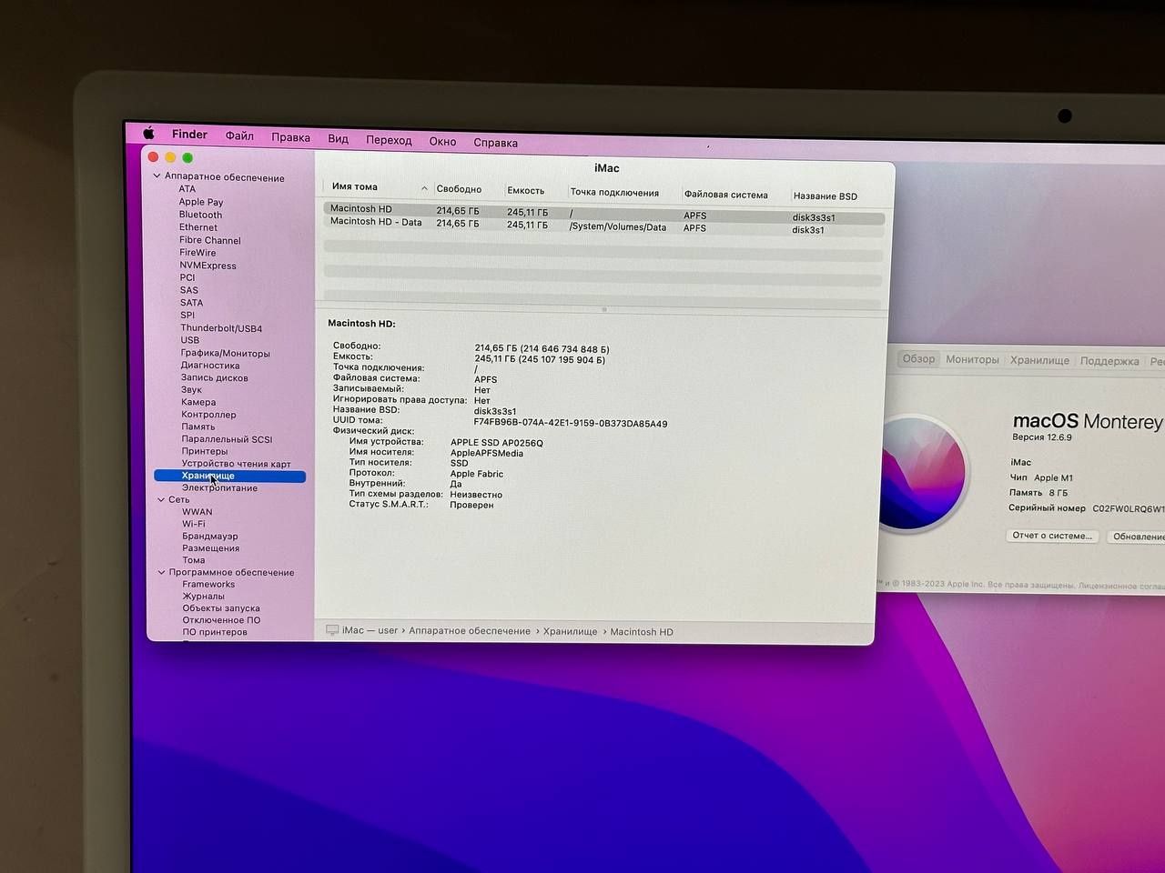1165x873 pixels.
Task: Collapse the Сеть section
Action: click(161, 499)
